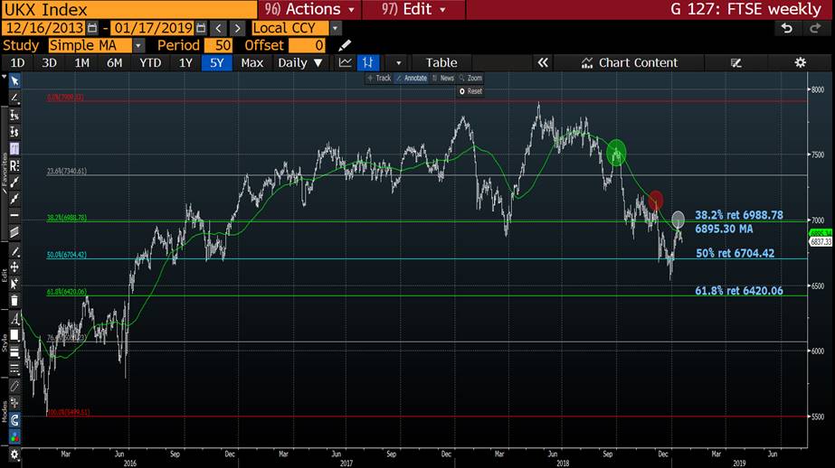
Task: Open the start date calendar picker
Action: (x=92, y=28)
